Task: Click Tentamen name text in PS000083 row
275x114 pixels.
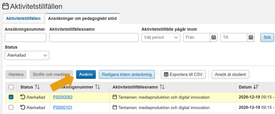Action: pyautogui.click(x=164, y=97)
